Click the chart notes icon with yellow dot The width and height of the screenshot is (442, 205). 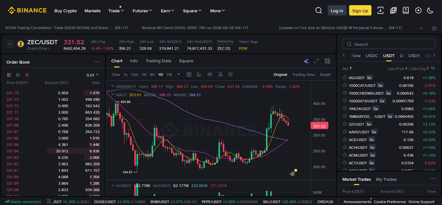click(292, 174)
